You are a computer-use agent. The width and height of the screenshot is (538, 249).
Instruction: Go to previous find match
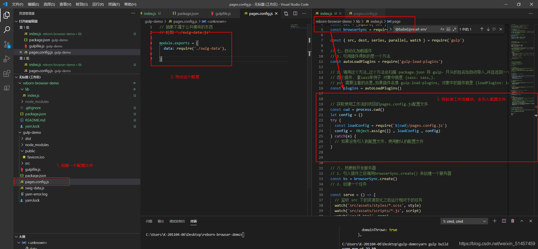click(x=482, y=29)
